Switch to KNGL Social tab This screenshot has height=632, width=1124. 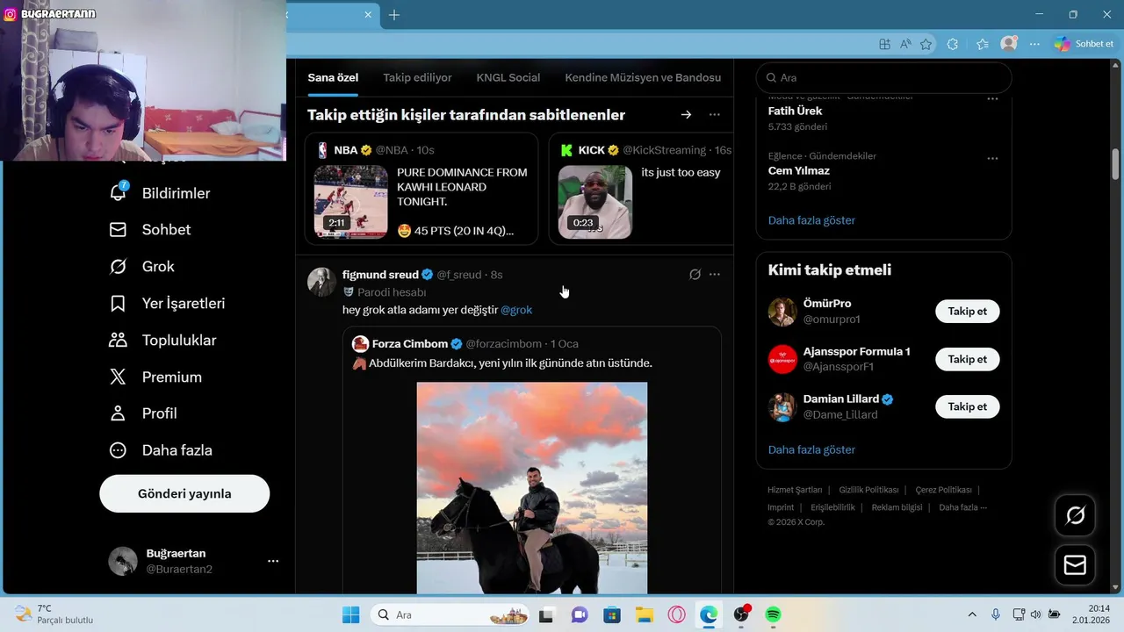tap(508, 77)
